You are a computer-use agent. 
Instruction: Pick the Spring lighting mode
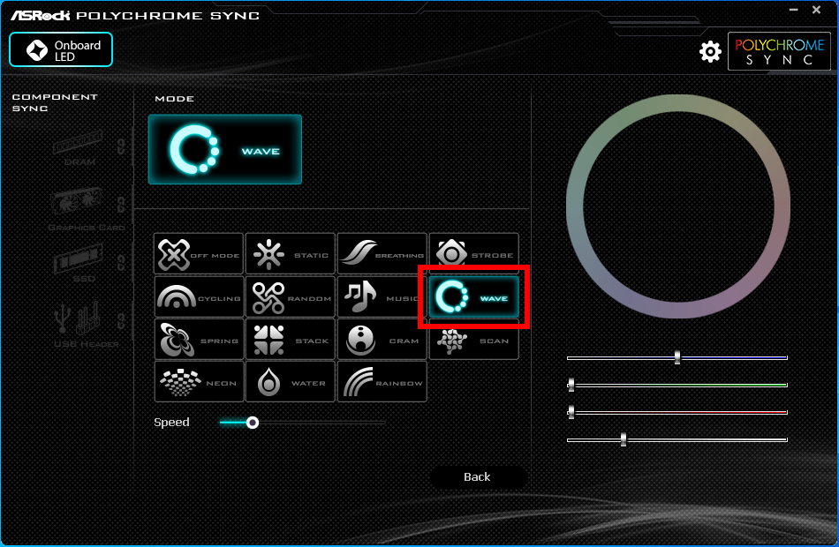199,340
